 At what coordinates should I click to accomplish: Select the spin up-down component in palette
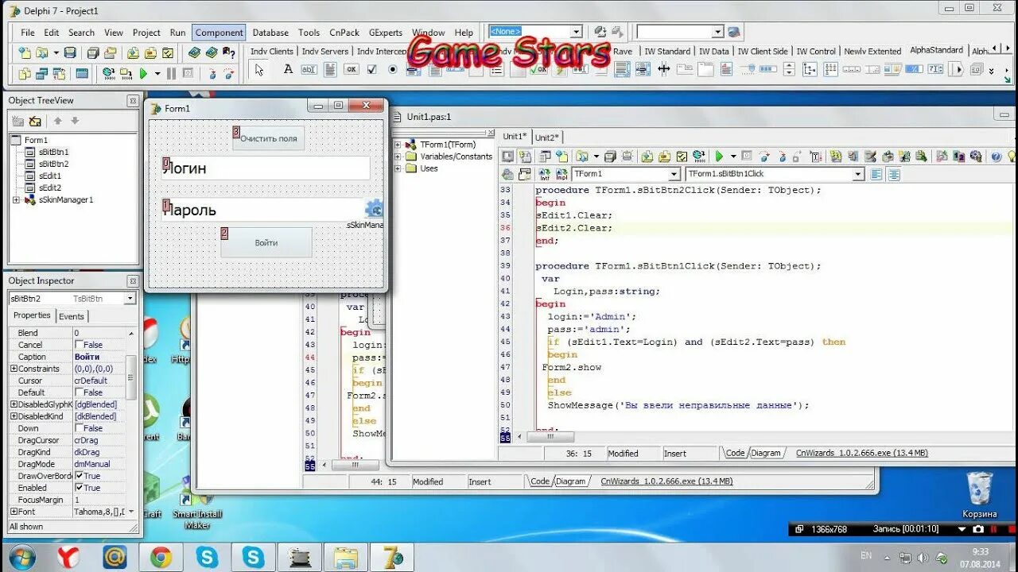tap(790, 69)
